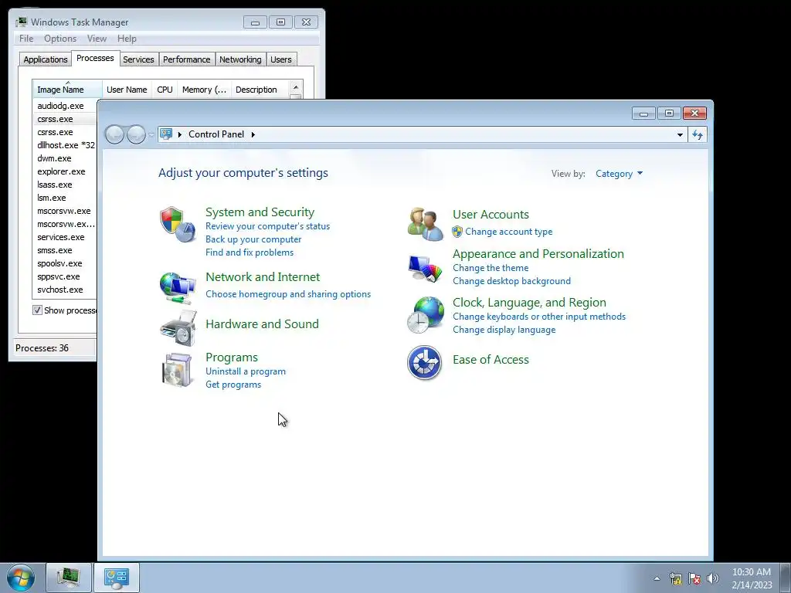Image resolution: width=791 pixels, height=593 pixels.
Task: Open Review your computer's status link
Action: 267,226
